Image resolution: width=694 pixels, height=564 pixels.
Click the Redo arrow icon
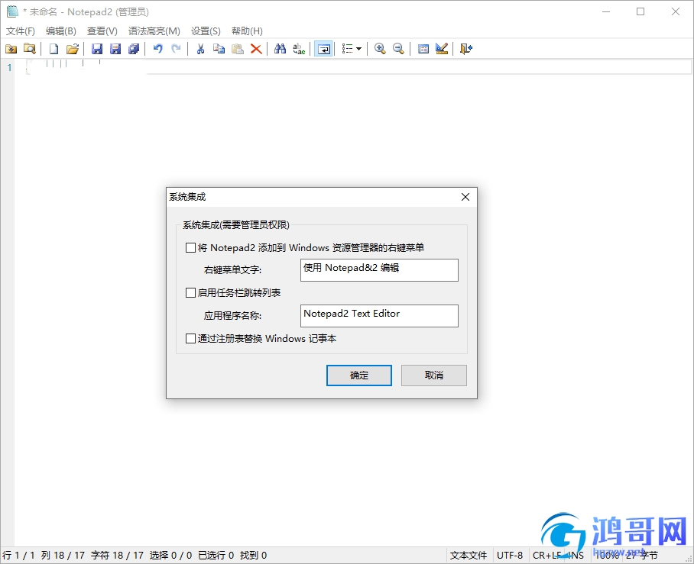coord(176,49)
